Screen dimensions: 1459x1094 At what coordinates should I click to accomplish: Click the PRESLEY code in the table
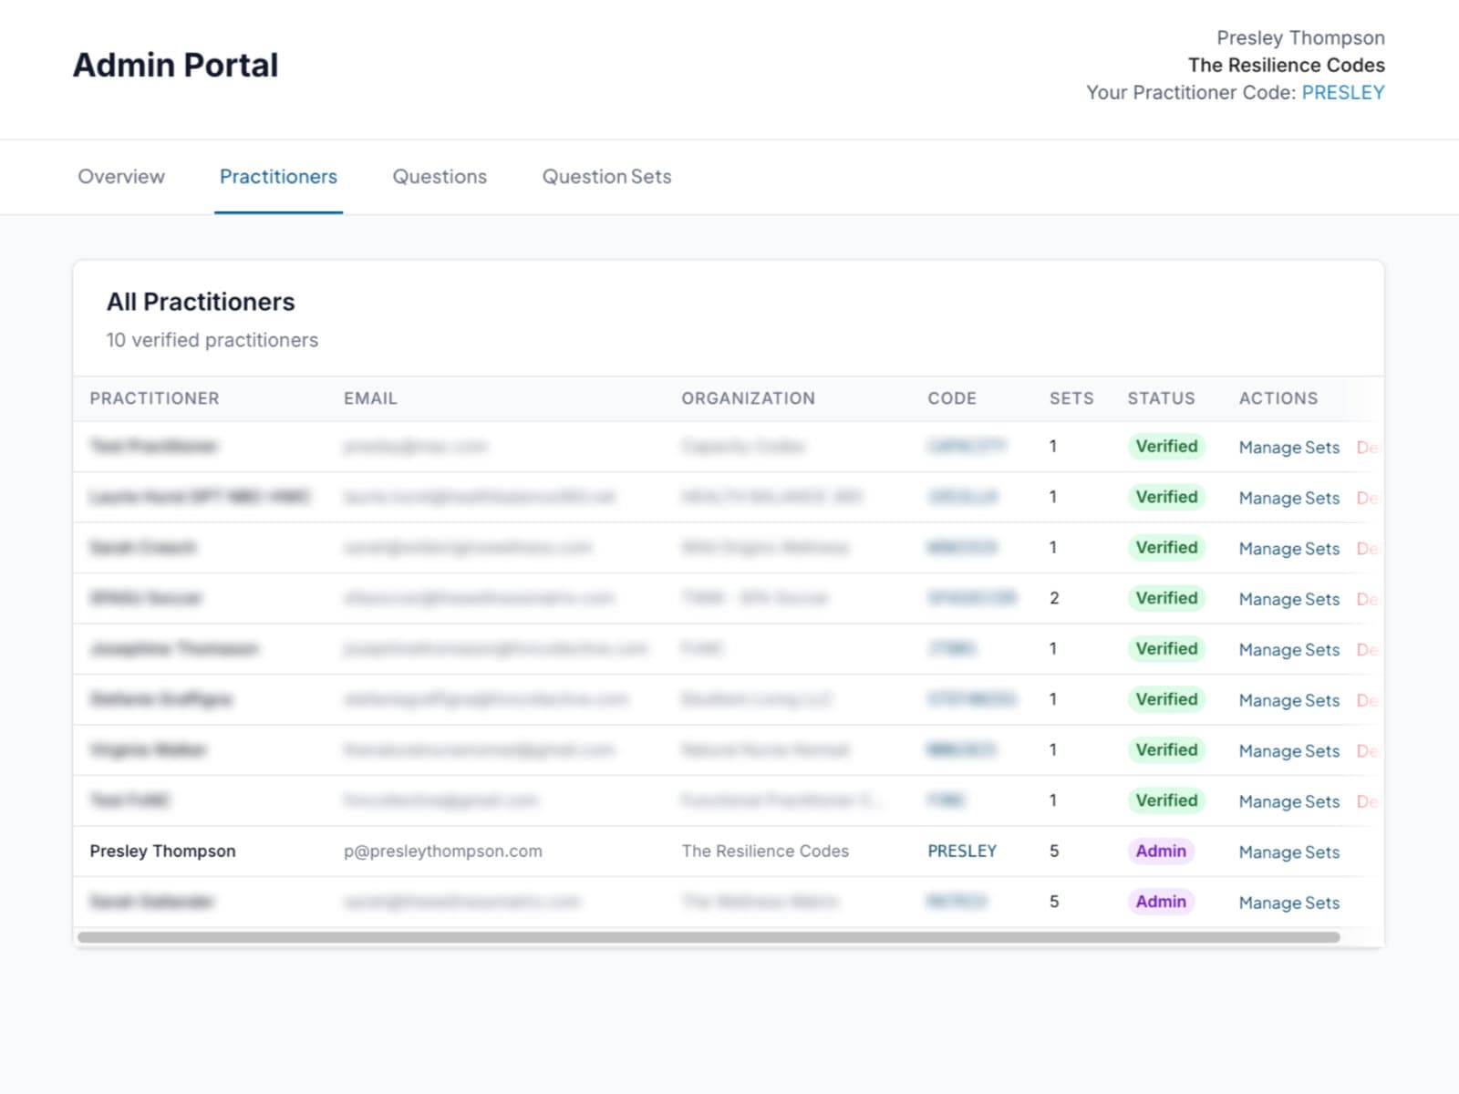pos(962,851)
